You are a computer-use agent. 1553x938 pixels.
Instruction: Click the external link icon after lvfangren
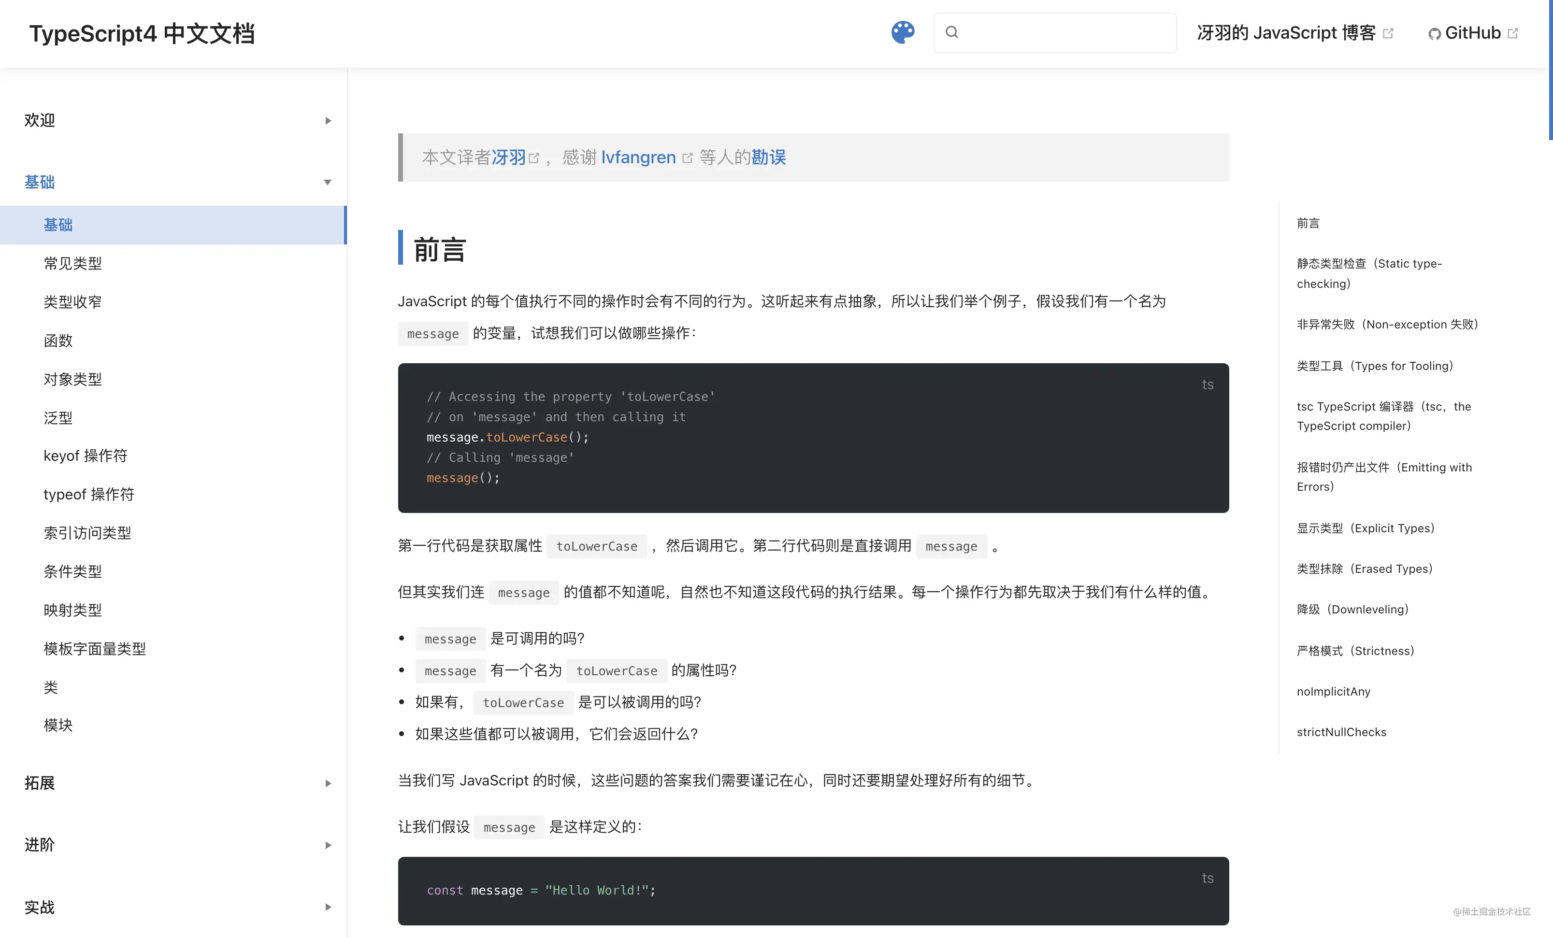pyautogui.click(x=687, y=158)
